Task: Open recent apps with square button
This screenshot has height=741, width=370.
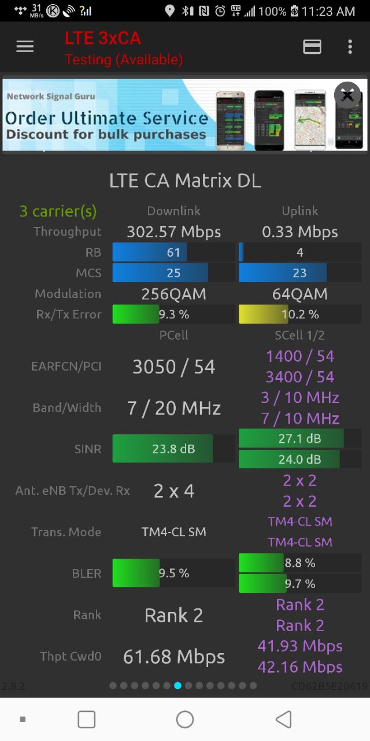Action: (87, 720)
